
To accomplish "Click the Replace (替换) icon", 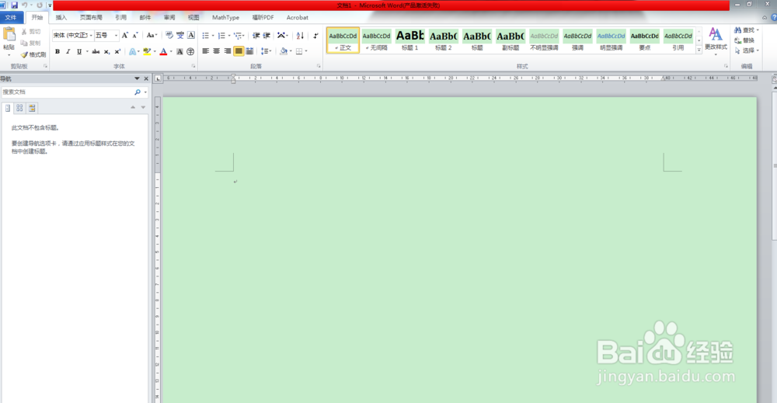I will tap(738, 40).
